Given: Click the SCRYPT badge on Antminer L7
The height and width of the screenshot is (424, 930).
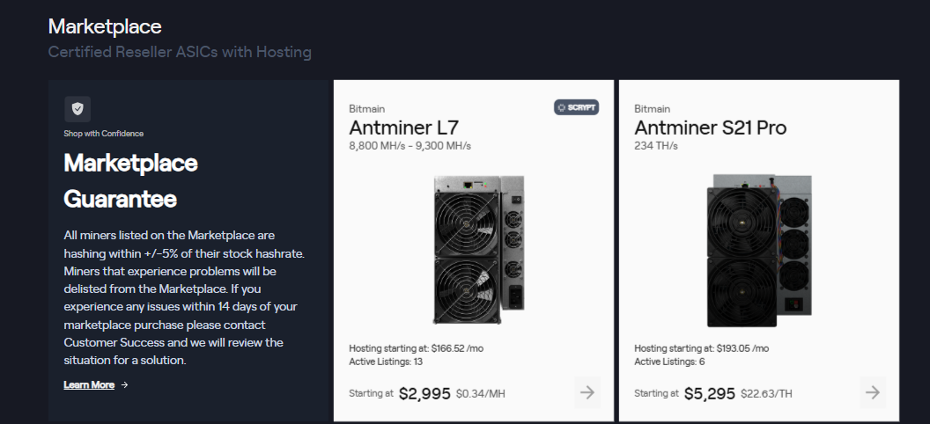Looking at the screenshot, I should pos(577,107).
